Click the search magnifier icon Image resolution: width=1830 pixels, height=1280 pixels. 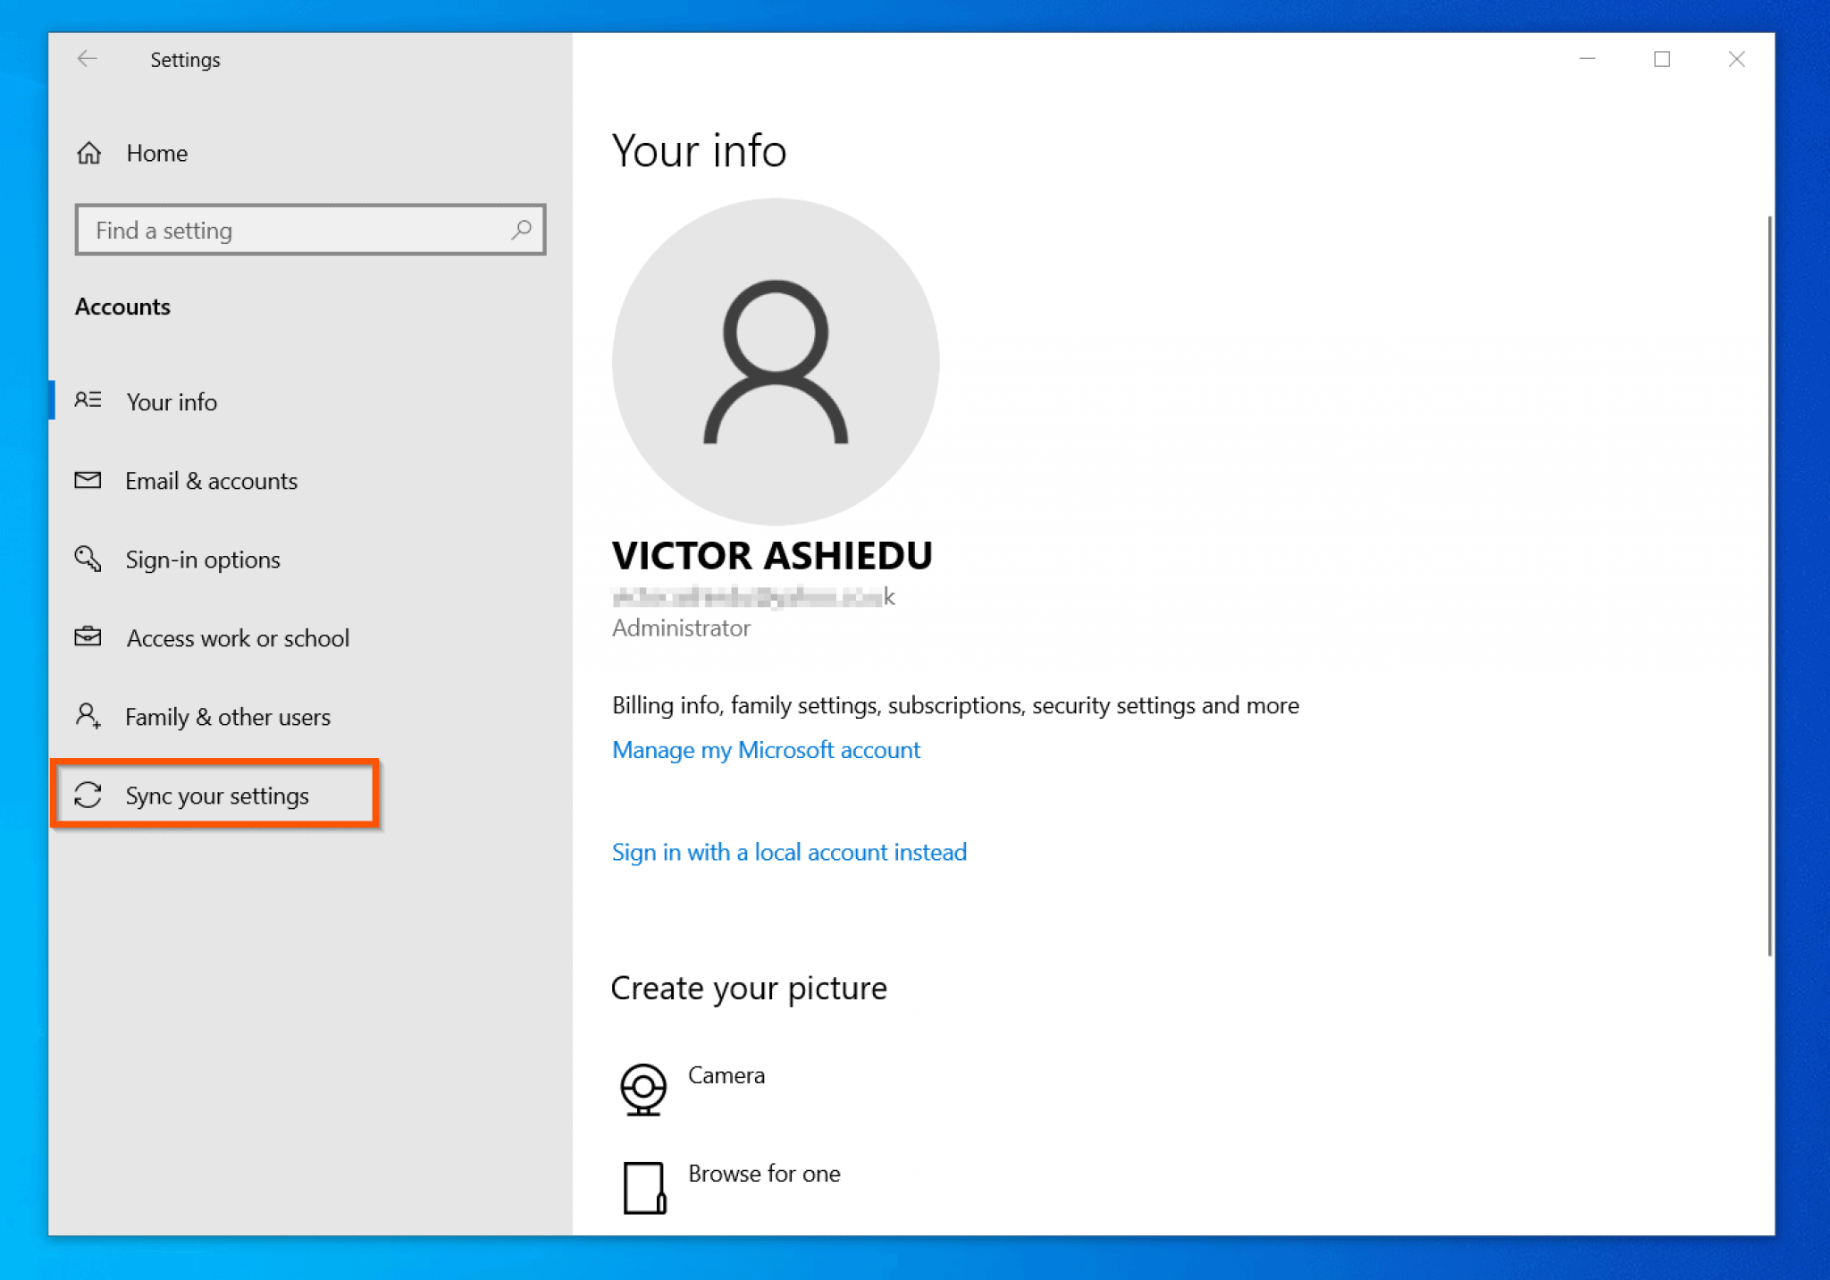[521, 230]
